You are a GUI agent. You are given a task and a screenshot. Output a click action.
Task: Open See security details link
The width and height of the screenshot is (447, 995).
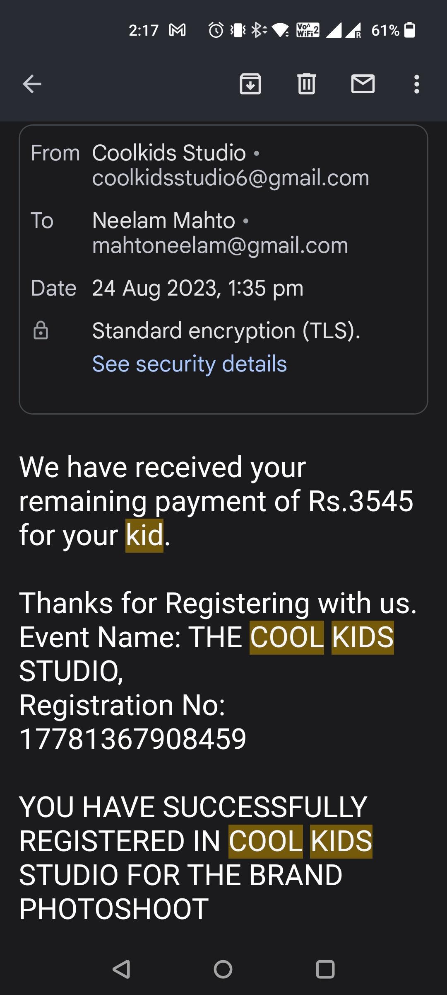tap(190, 364)
